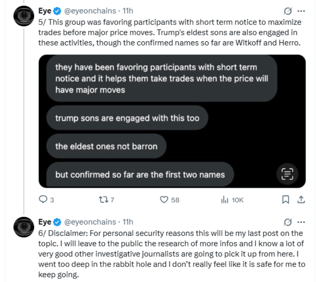Click the "Eye" display name on the 5/ post

[45, 11]
